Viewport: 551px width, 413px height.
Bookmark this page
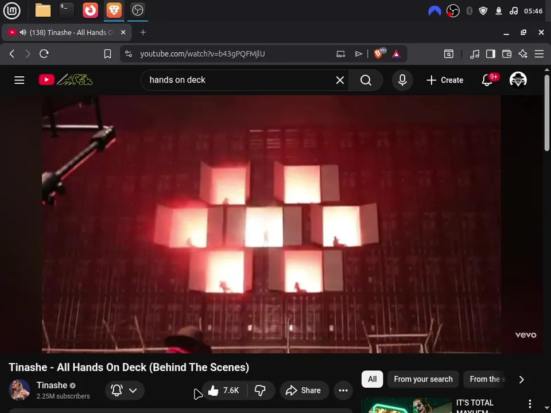click(x=107, y=54)
